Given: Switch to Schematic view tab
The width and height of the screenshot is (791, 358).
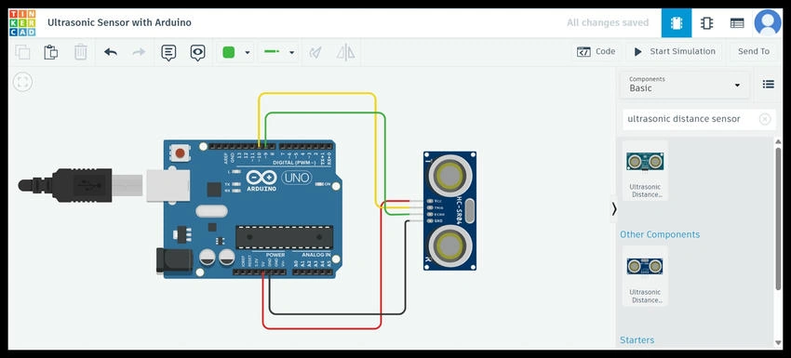Looking at the screenshot, I should (x=706, y=22).
